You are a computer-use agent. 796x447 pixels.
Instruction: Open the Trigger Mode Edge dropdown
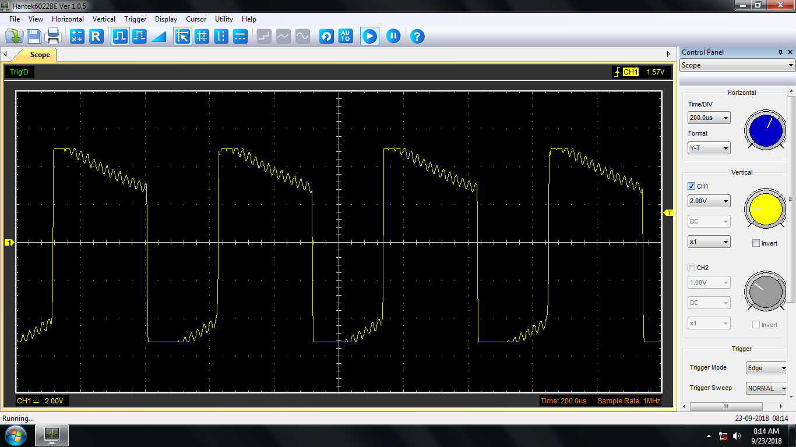[767, 368]
